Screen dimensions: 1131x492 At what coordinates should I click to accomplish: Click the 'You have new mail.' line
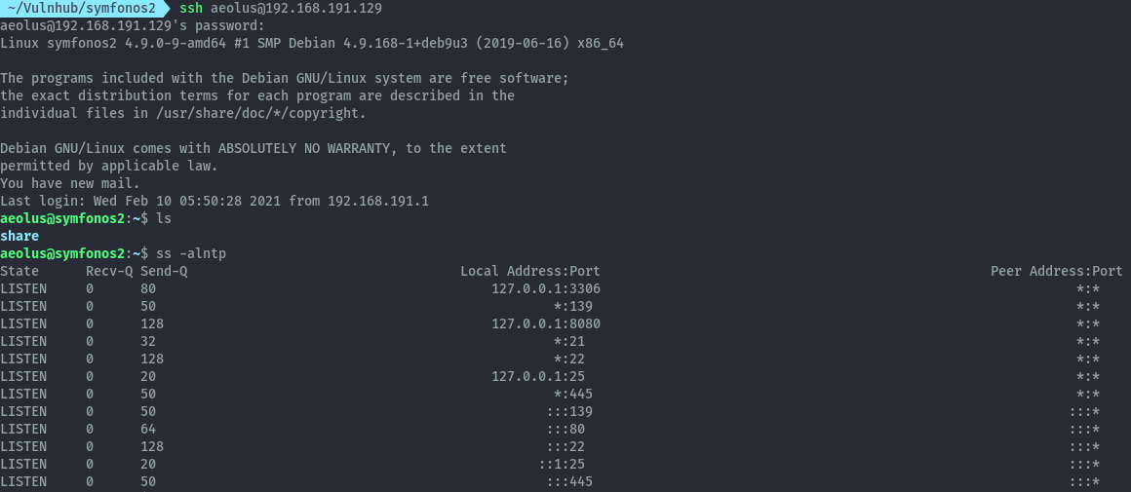point(70,184)
